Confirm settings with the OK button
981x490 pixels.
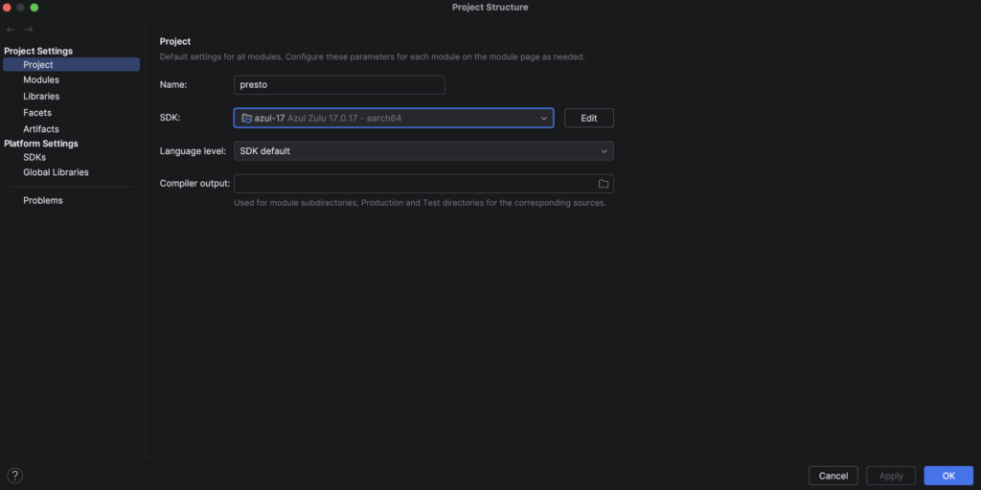947,476
